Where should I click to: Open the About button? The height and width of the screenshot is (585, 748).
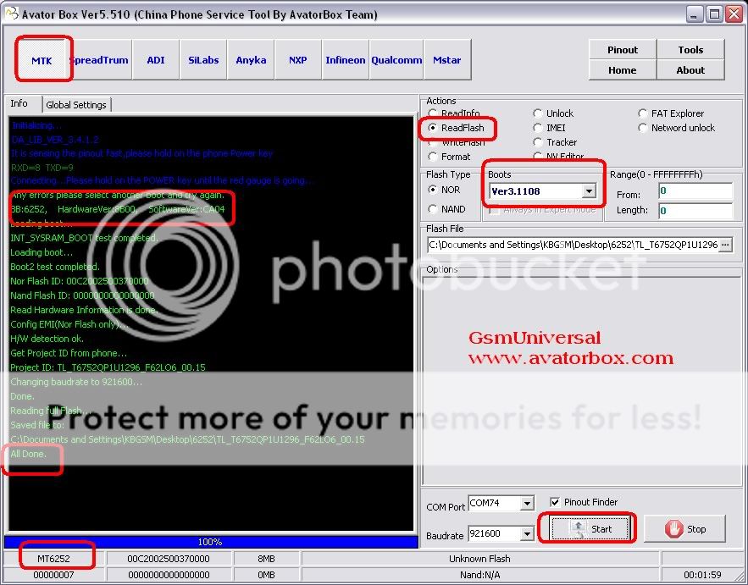[x=690, y=70]
